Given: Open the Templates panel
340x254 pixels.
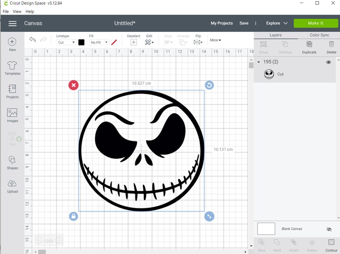Looking at the screenshot, I should coord(12,68).
